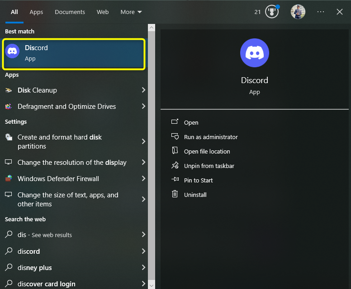Open the More dropdown filter
The width and height of the screenshot is (351, 289).
[x=131, y=12]
